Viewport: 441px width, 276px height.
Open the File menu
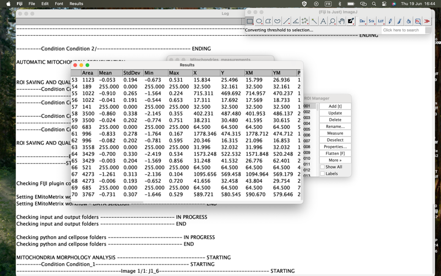coord(31,4)
